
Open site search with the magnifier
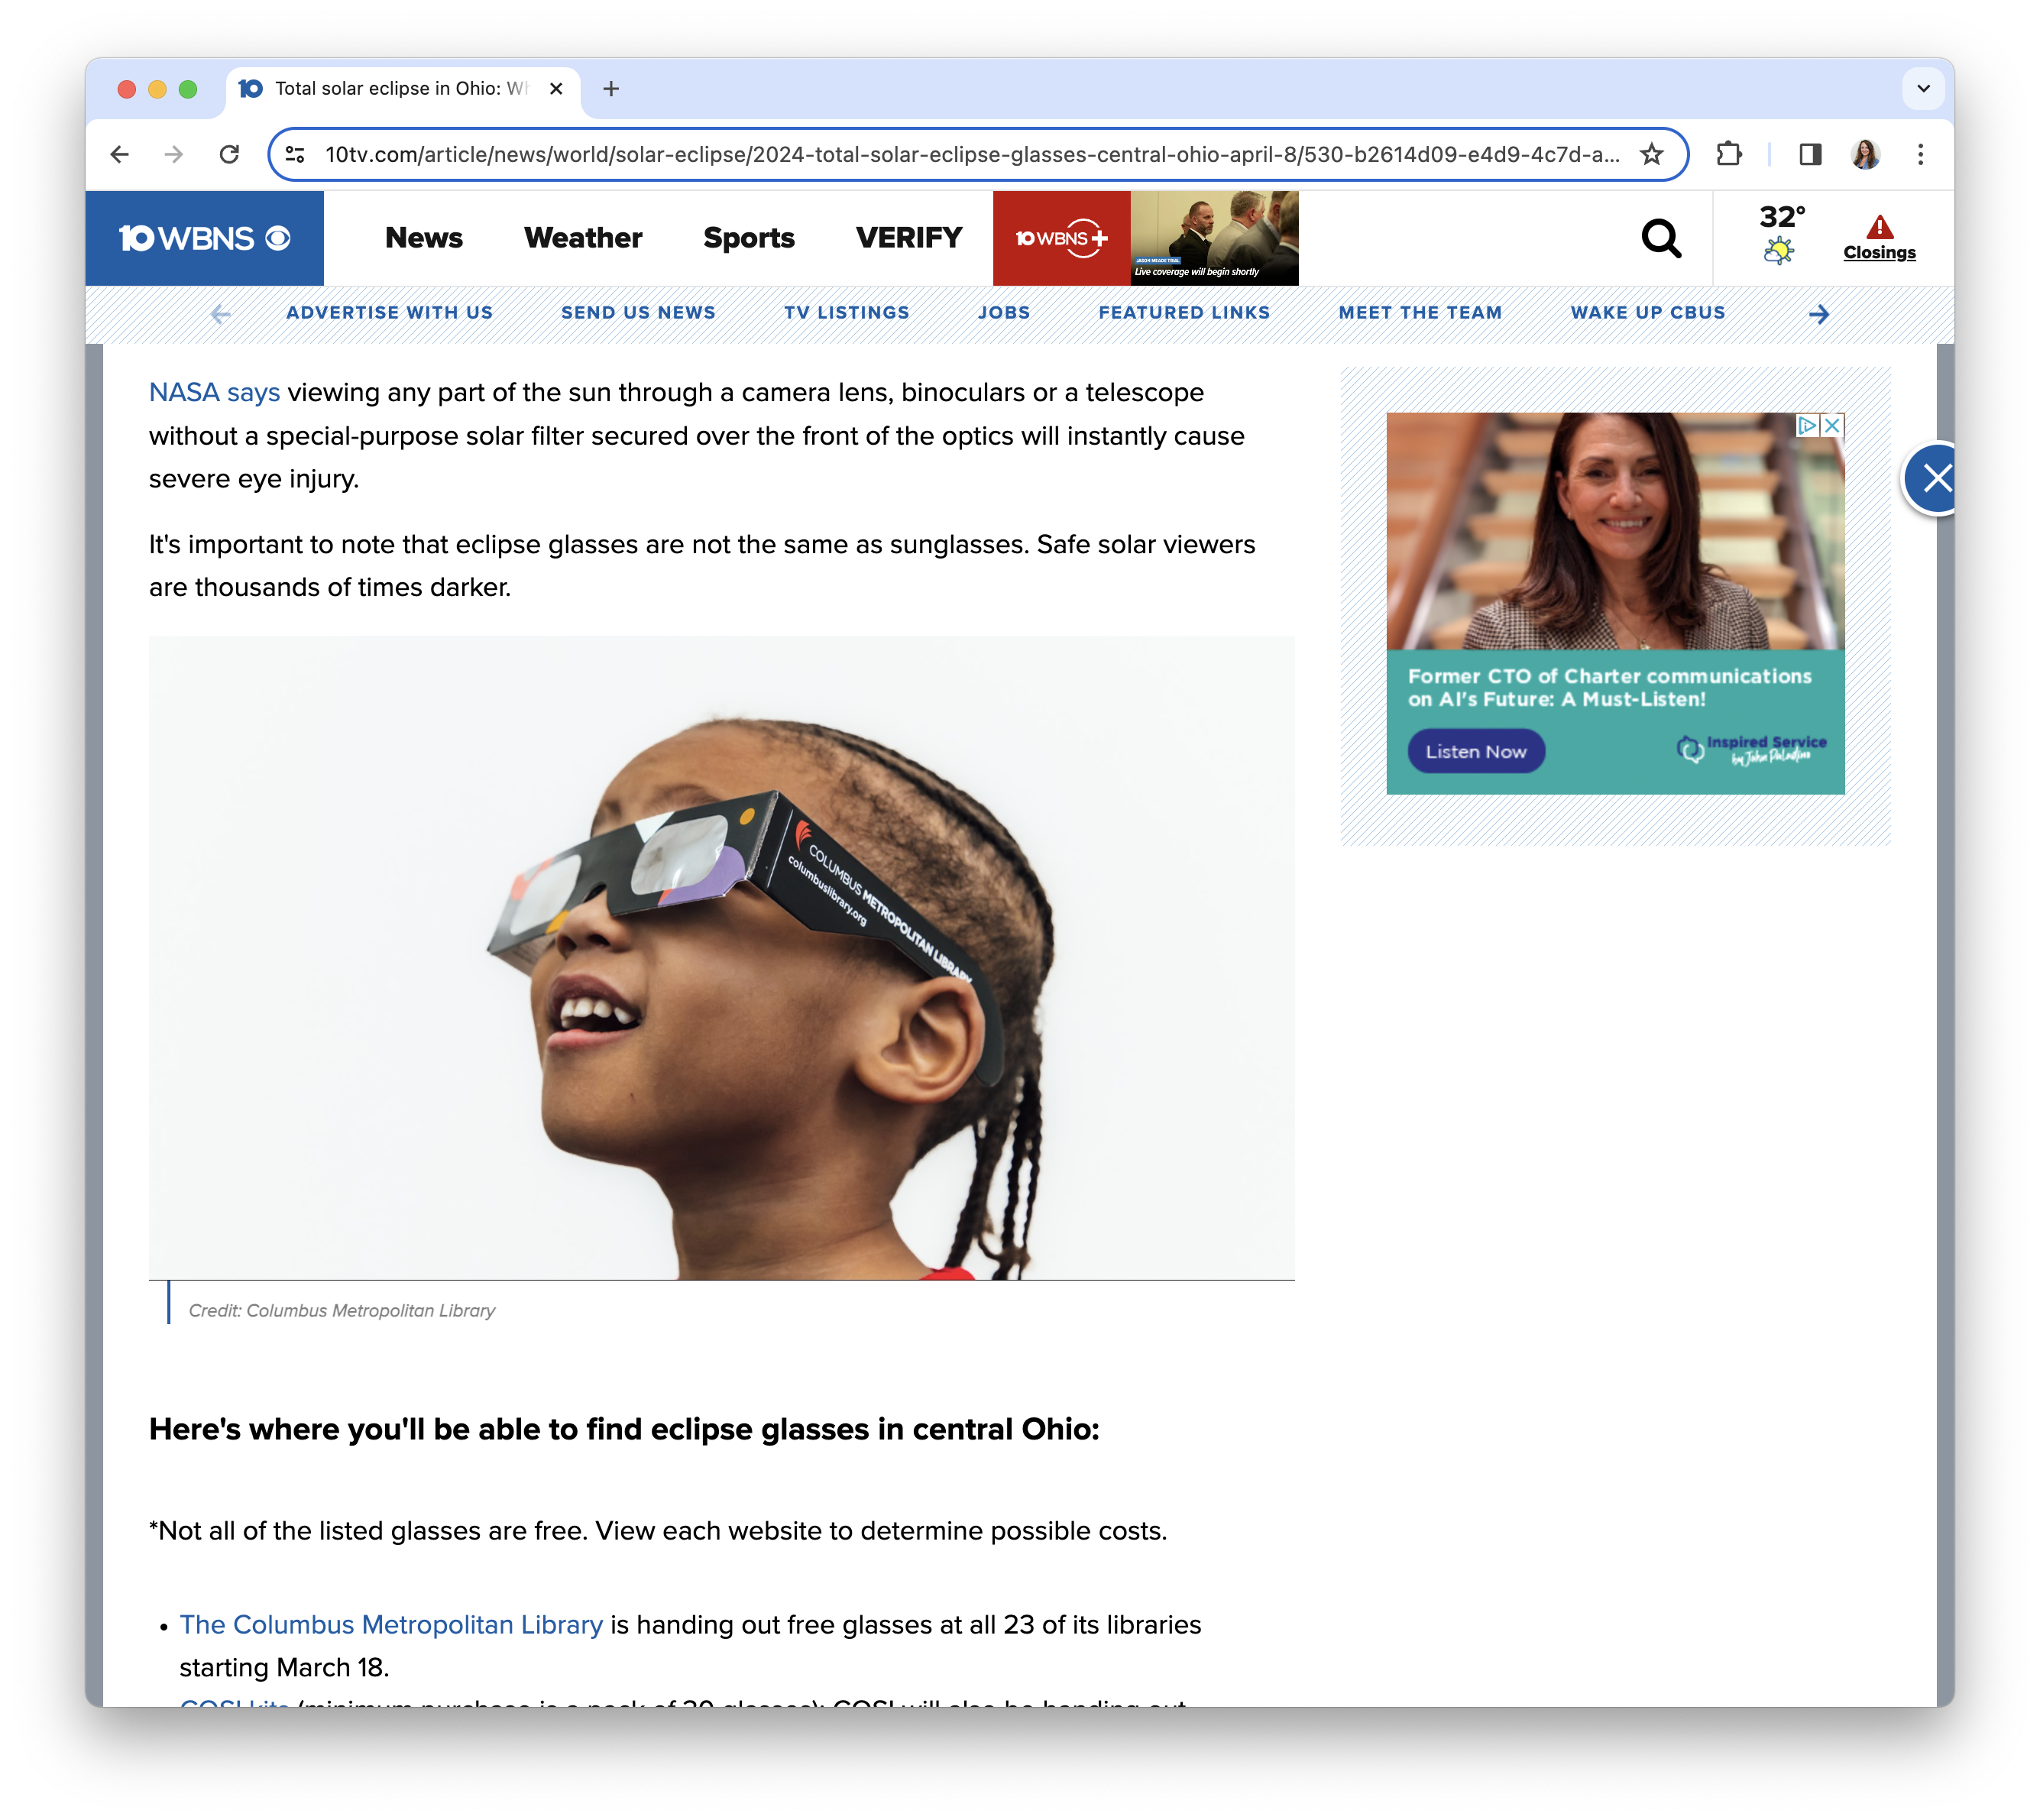coord(1661,238)
